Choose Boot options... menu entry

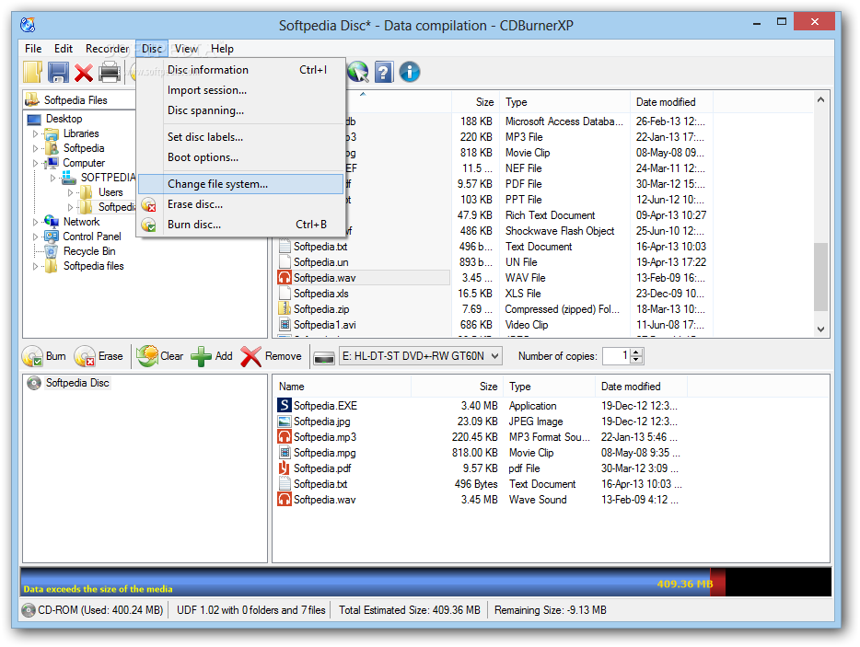pyautogui.click(x=240, y=157)
